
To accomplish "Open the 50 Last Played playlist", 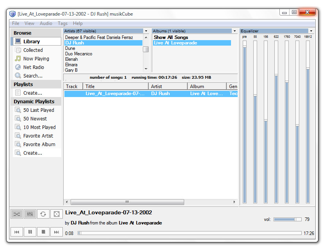I will click(37, 110).
